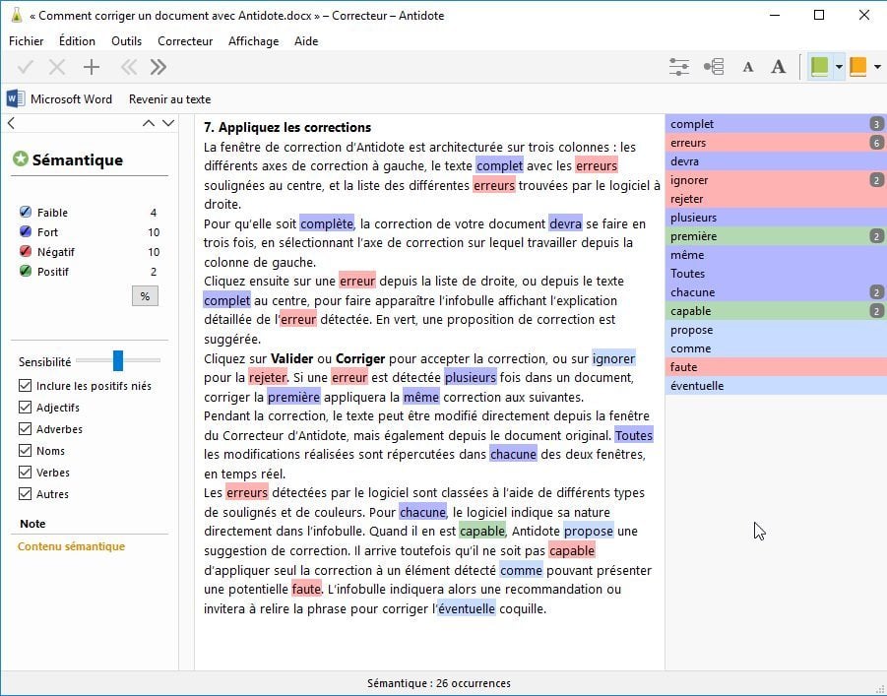The height and width of the screenshot is (696, 887).
Task: Uncheck Inclure les positifs niés
Action: (x=25, y=386)
